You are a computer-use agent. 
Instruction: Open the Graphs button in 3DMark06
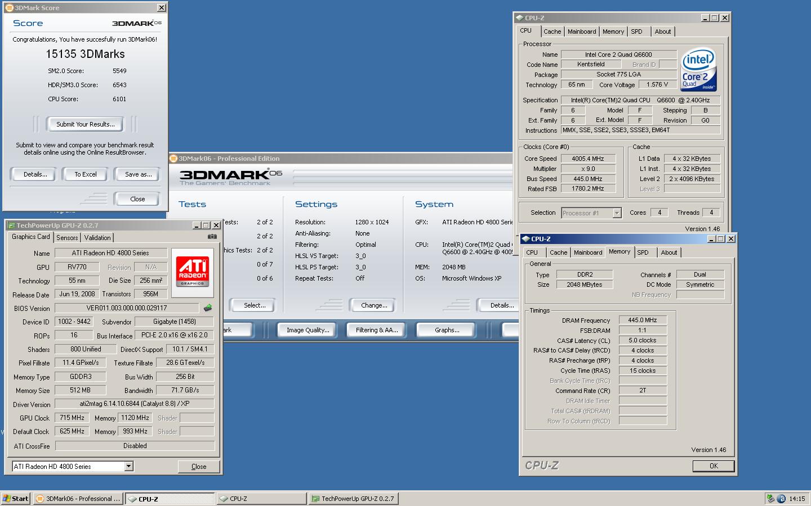(447, 330)
